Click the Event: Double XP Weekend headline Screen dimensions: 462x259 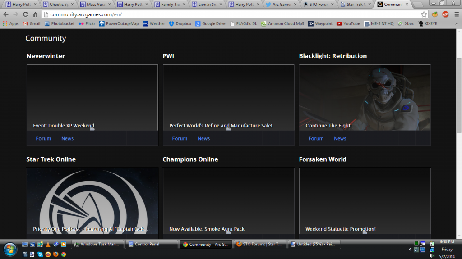point(64,126)
